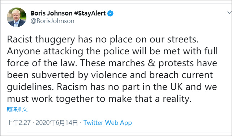Click the word marches in the tweet
The height and width of the screenshot is (136, 232).
tap(126, 63)
